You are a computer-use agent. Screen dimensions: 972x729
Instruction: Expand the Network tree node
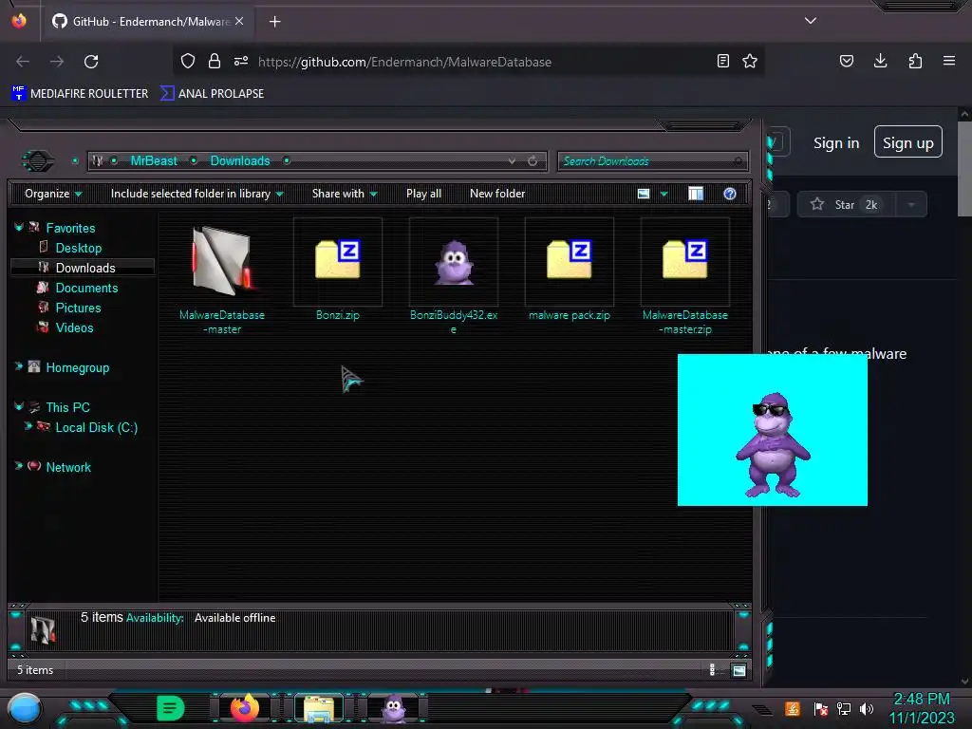tap(19, 466)
